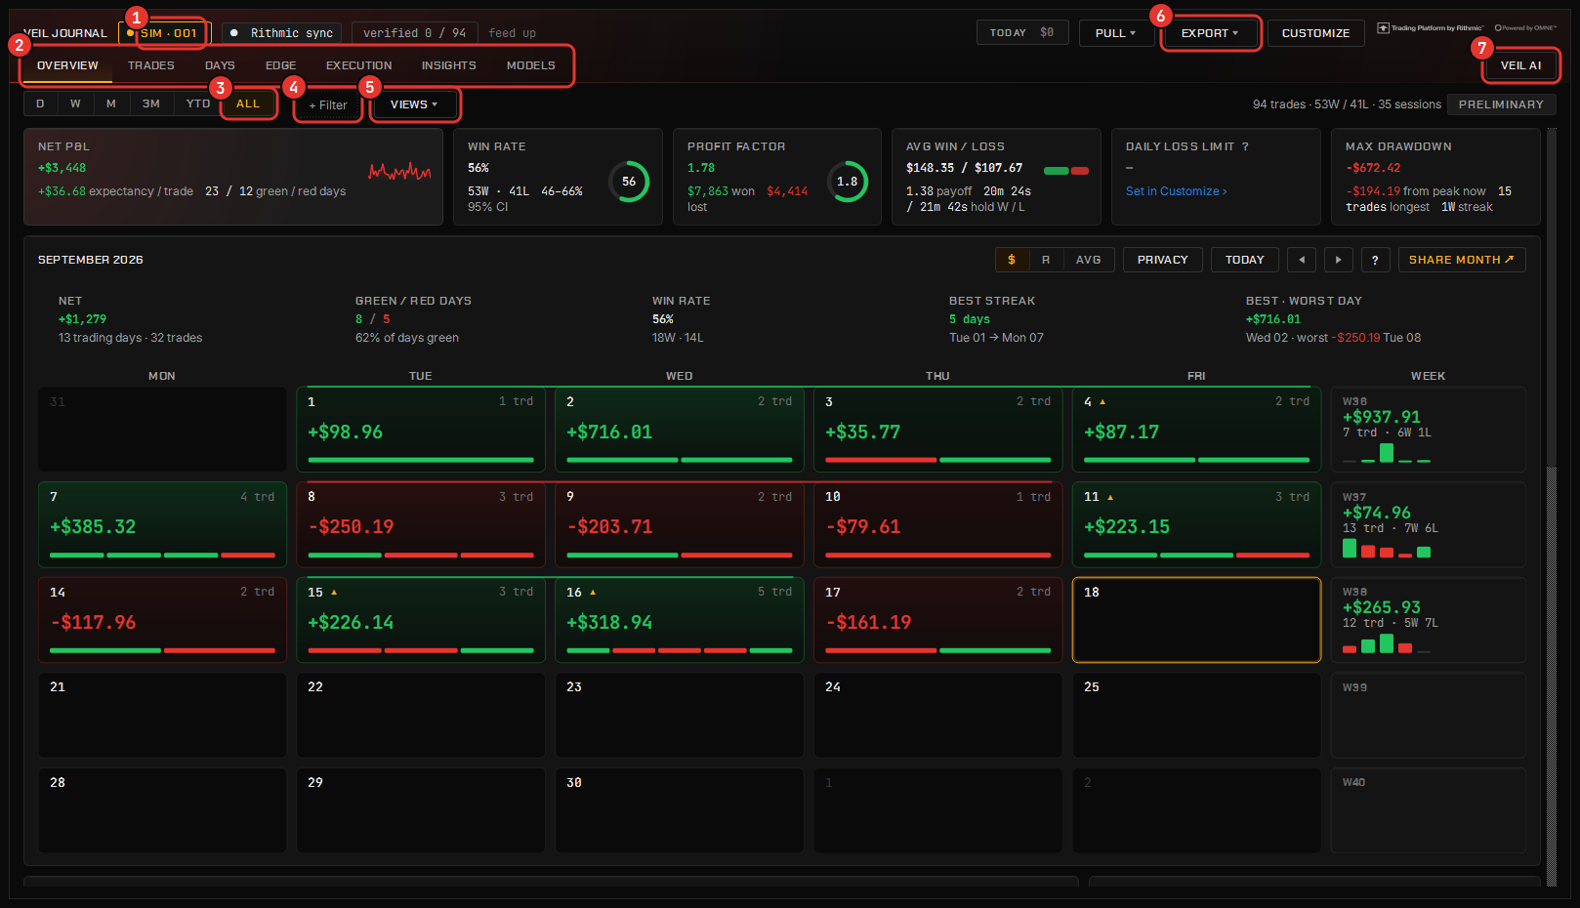Switch calendar to dollar view
This screenshot has width=1580, height=908.
coord(1012,260)
